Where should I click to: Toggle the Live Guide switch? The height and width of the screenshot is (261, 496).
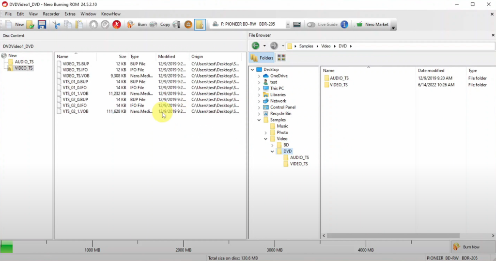pos(311,24)
